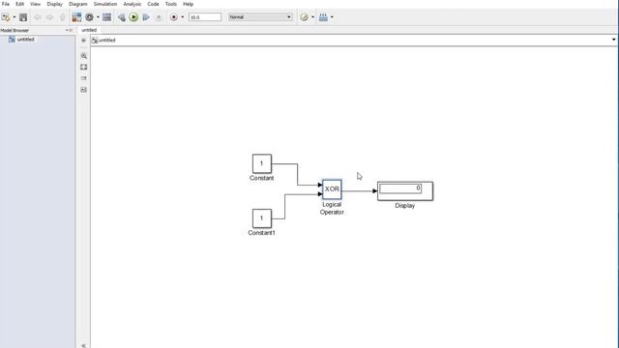
Task: Click the New Model toolbar icon
Action: [6, 17]
